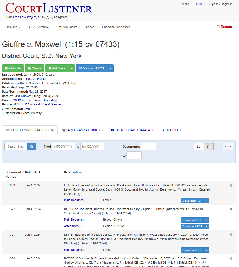Switch to Parties and Attorneys tab
The height and width of the screenshot is (267, 239).
[82, 130]
